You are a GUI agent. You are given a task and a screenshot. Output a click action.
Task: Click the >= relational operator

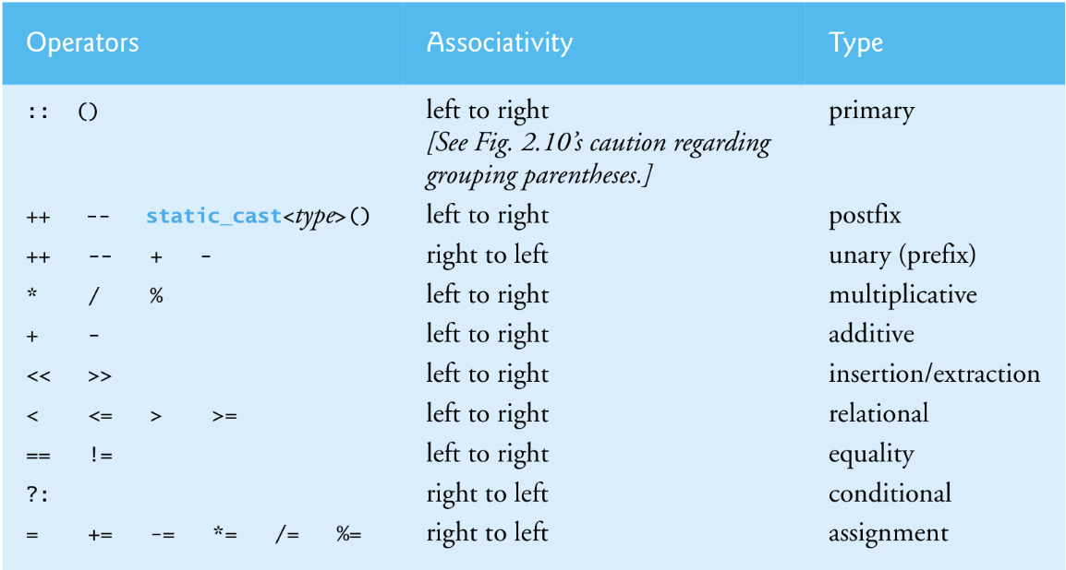point(224,415)
